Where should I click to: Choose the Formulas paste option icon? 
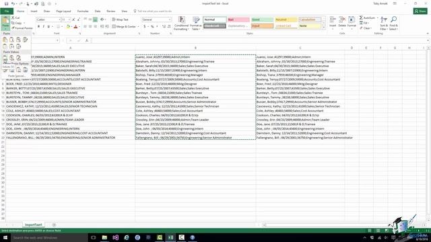11,40
